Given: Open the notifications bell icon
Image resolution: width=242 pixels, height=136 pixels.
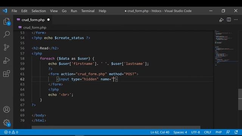Looking at the screenshot, I should (236, 132).
